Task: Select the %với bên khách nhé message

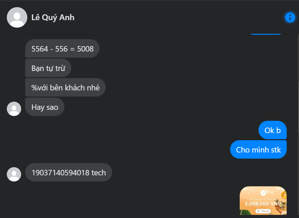Action: click(x=65, y=87)
